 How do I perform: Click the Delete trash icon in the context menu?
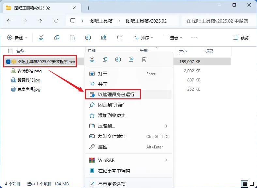click(x=144, y=60)
